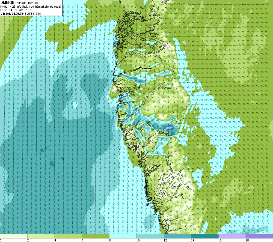The image size is (273, 242).
Task: Click the "16" scale label
Action: click(220, 240)
